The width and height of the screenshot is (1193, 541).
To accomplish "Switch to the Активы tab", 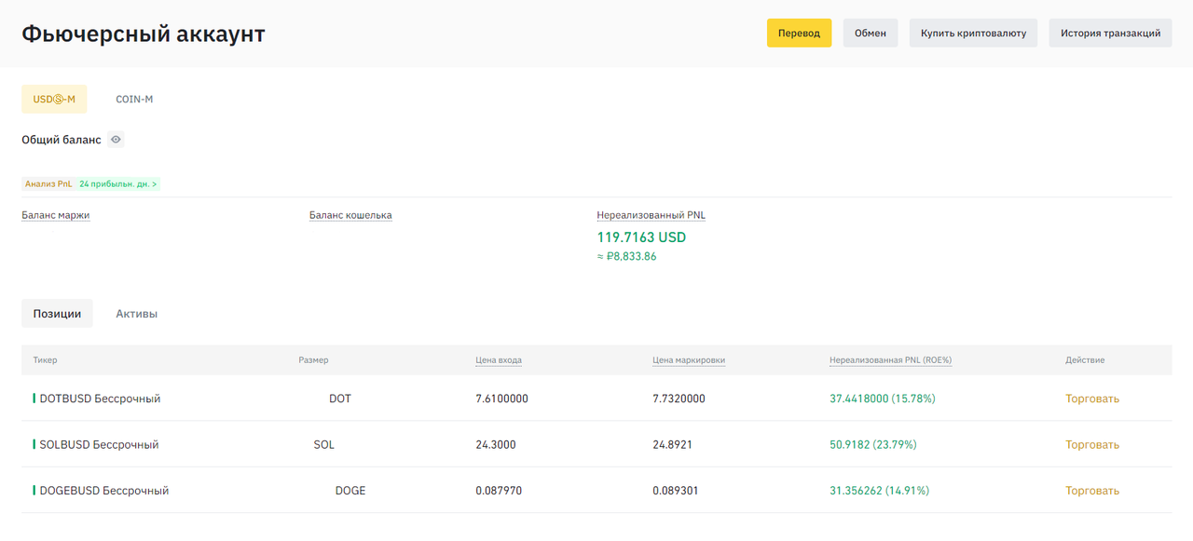I will point(136,314).
